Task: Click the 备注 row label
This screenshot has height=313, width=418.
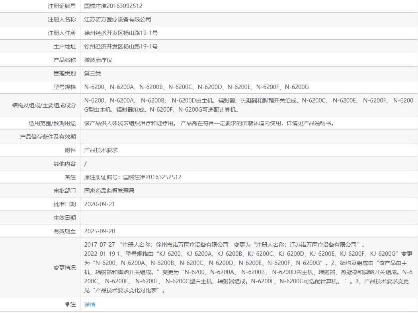Action: pyautogui.click(x=70, y=177)
